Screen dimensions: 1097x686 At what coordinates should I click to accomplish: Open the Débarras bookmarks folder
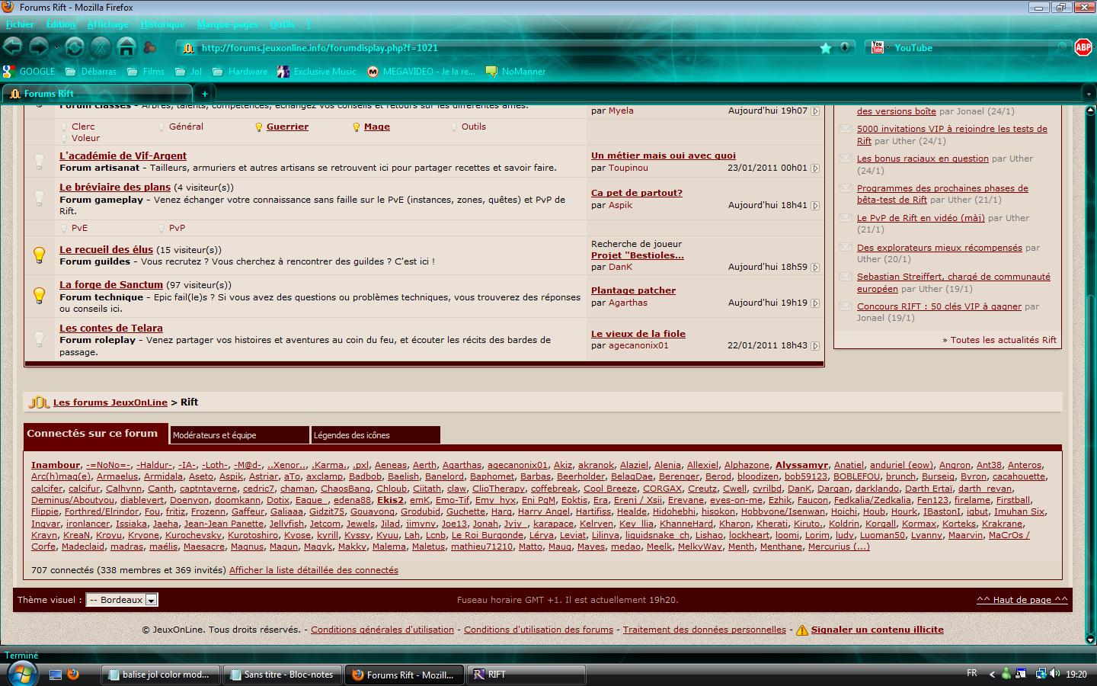tap(91, 72)
